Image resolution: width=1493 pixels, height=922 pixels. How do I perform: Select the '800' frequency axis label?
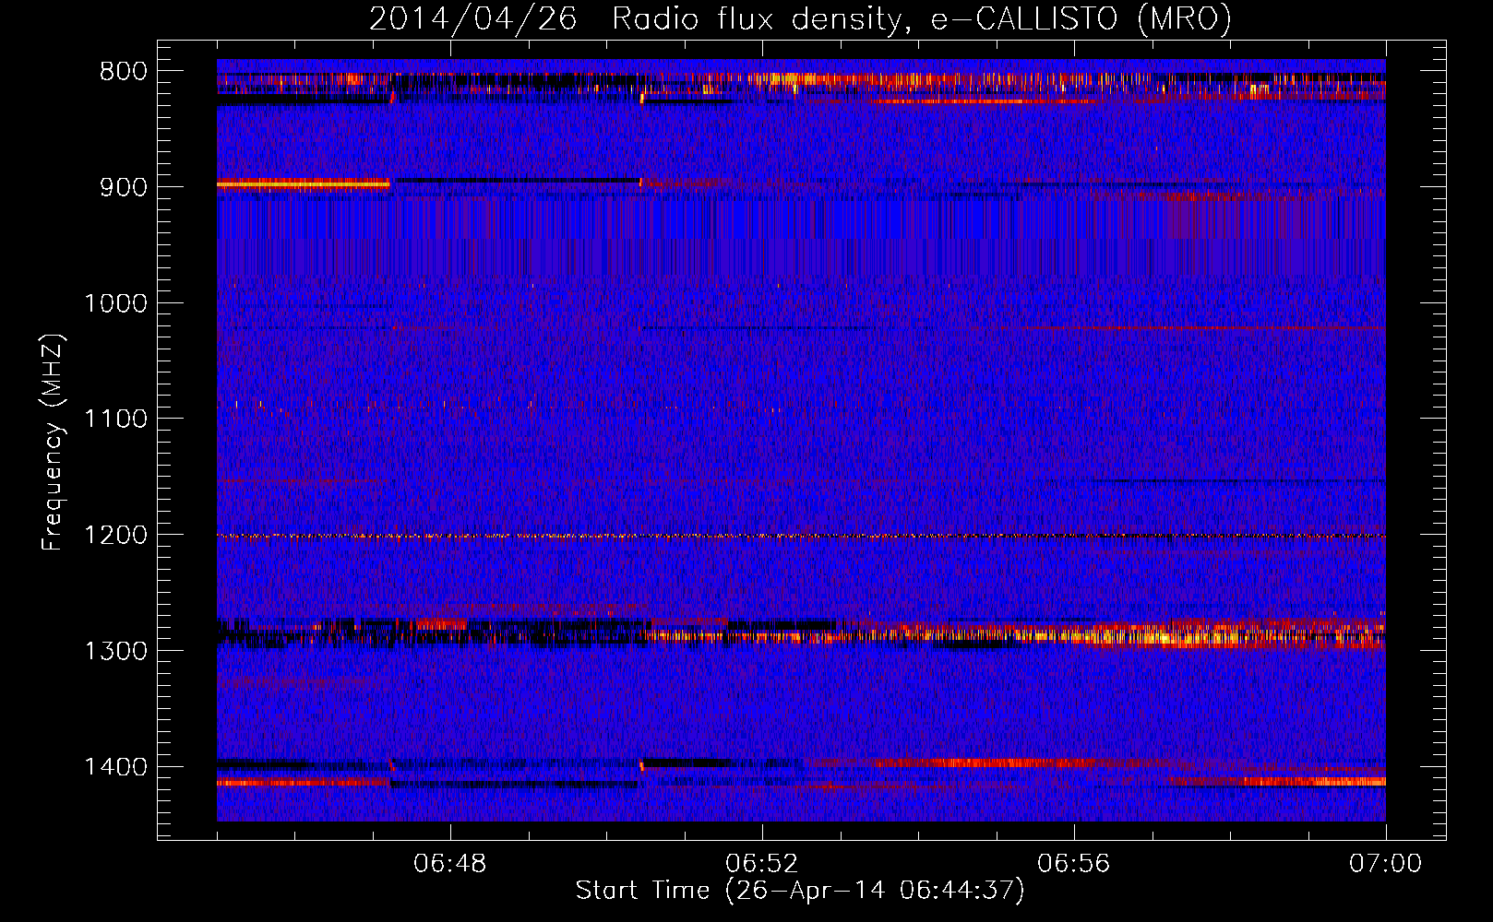coord(124,72)
